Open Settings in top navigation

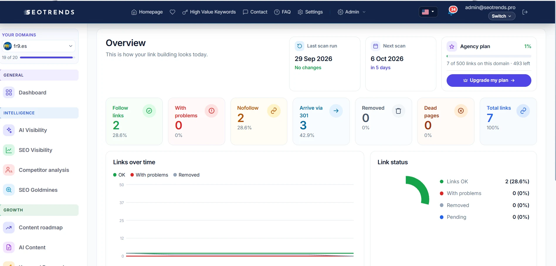310,12
